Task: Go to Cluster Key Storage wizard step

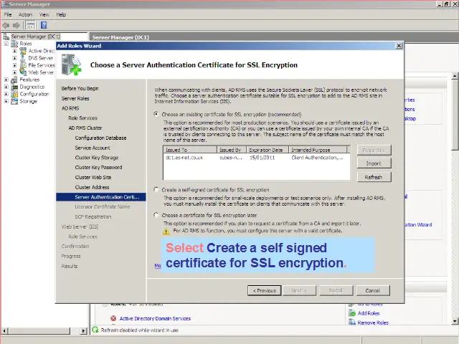Action: tap(97, 158)
